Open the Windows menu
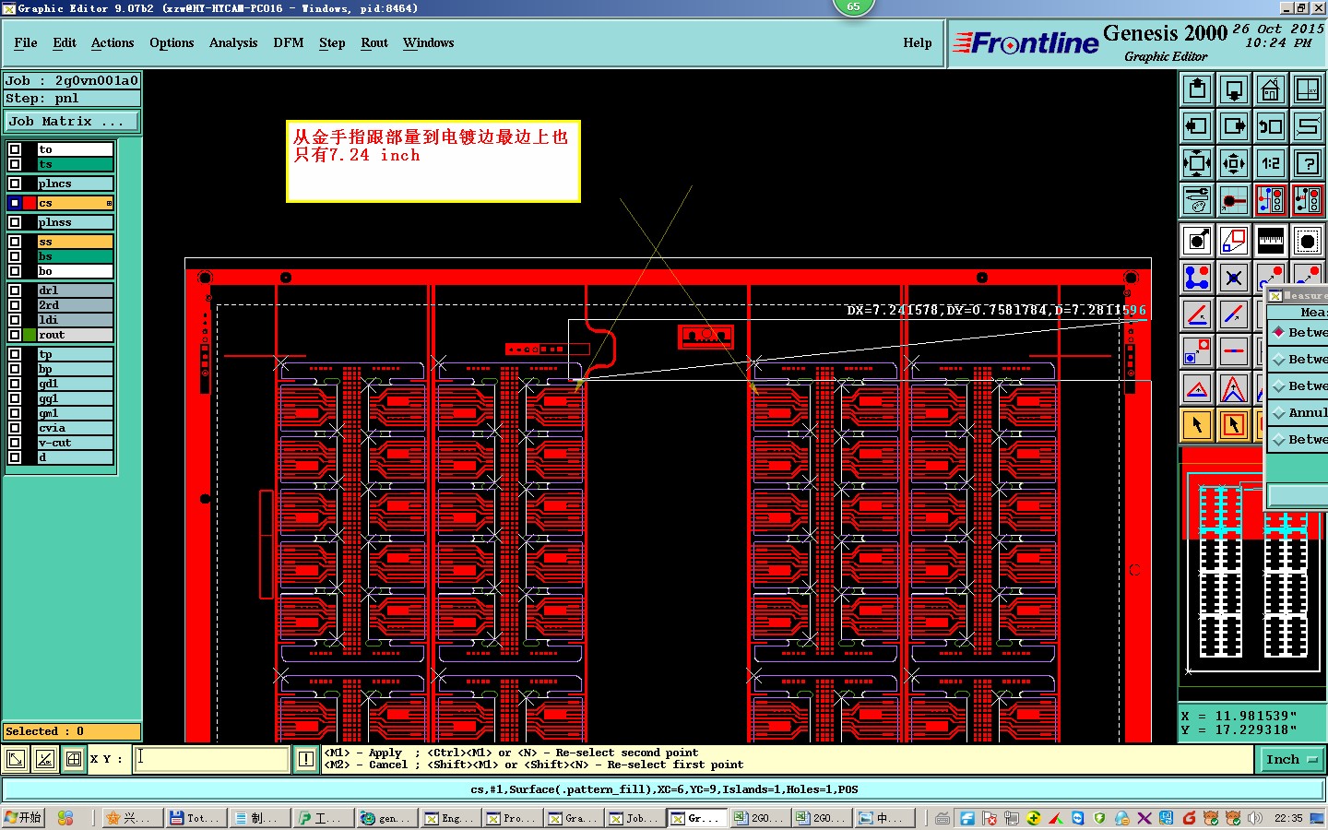 [429, 42]
